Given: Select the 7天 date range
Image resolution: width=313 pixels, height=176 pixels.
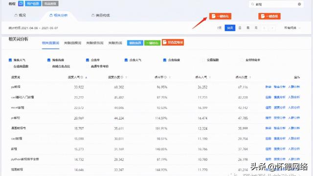Looking at the screenshot, I should pos(220,28).
